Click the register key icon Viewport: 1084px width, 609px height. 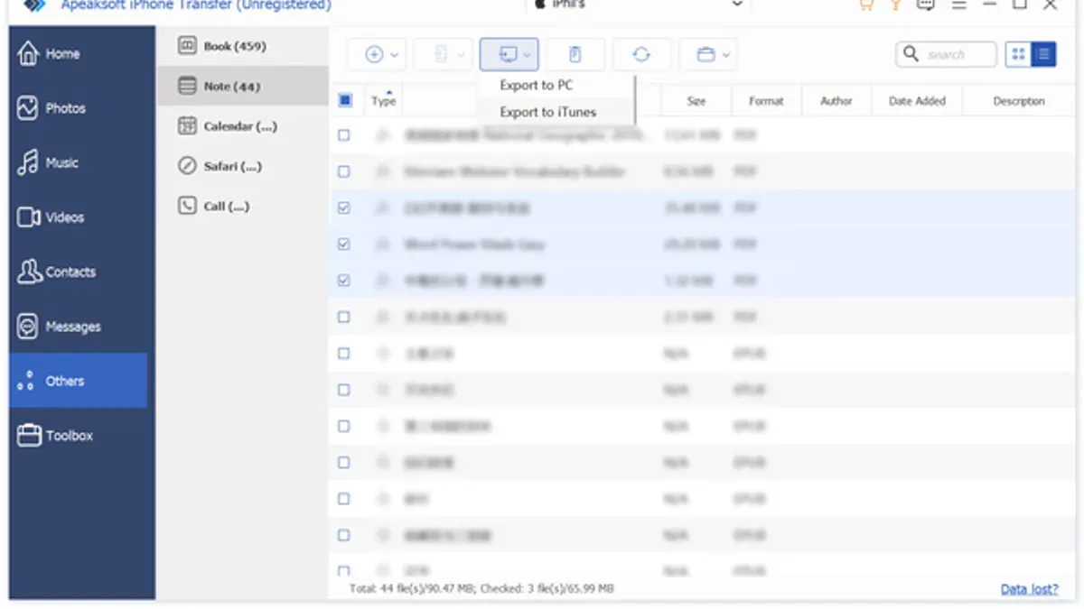point(895,5)
